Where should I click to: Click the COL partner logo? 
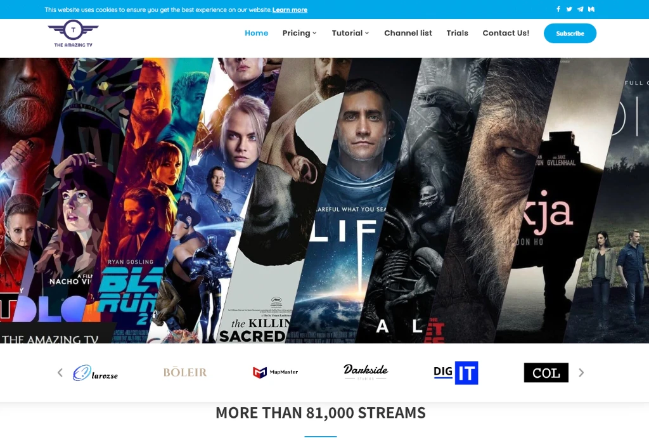tap(546, 373)
